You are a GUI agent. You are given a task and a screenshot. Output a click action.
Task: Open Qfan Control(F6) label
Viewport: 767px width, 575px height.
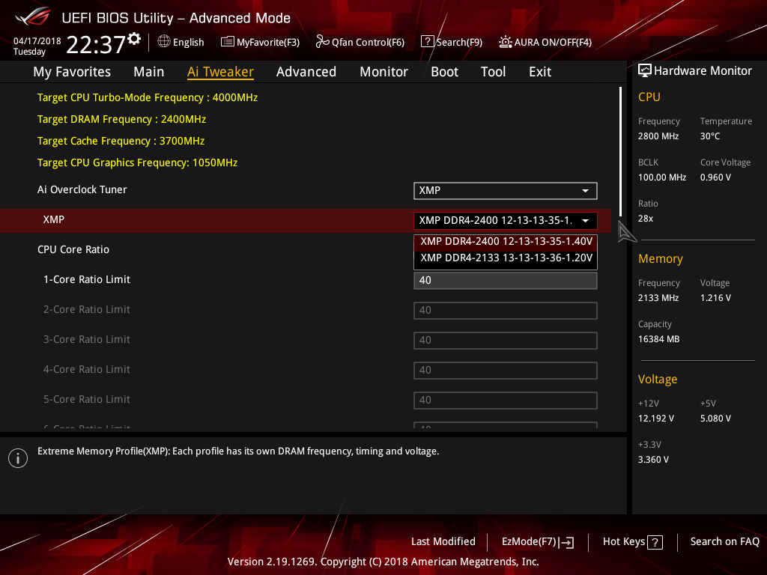tap(368, 42)
